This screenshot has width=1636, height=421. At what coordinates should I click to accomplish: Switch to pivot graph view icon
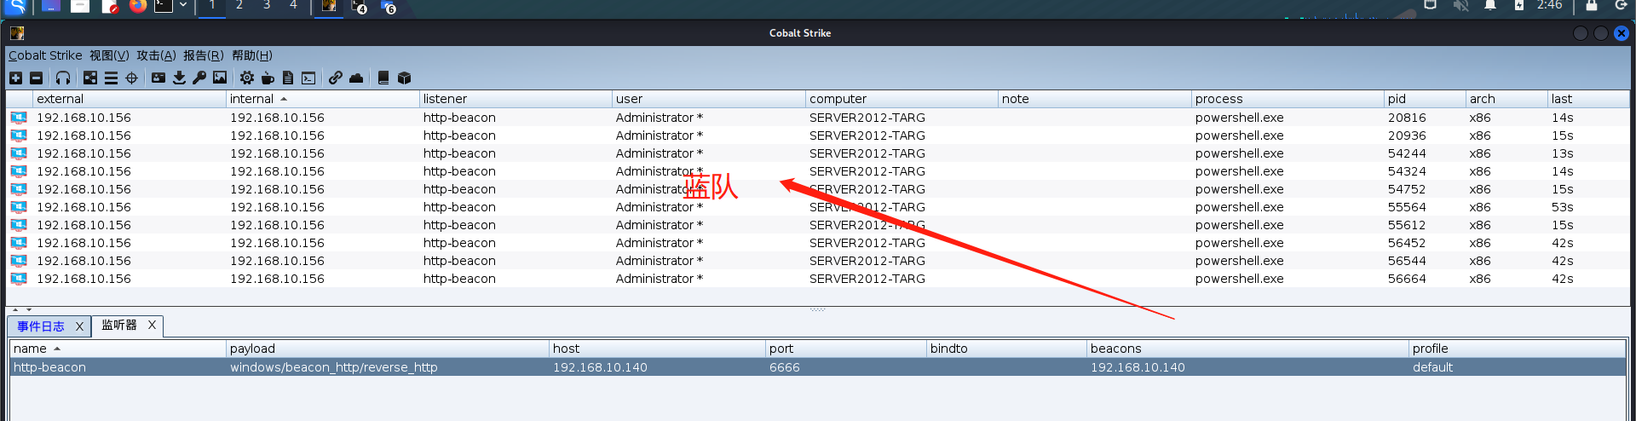(90, 78)
